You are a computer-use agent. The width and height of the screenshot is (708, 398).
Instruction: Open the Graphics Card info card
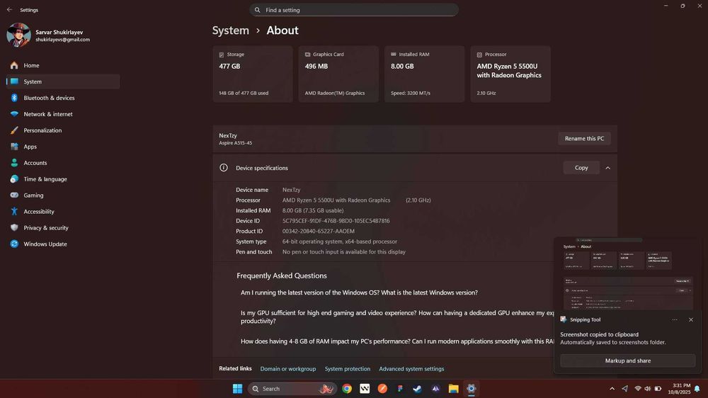pos(338,74)
